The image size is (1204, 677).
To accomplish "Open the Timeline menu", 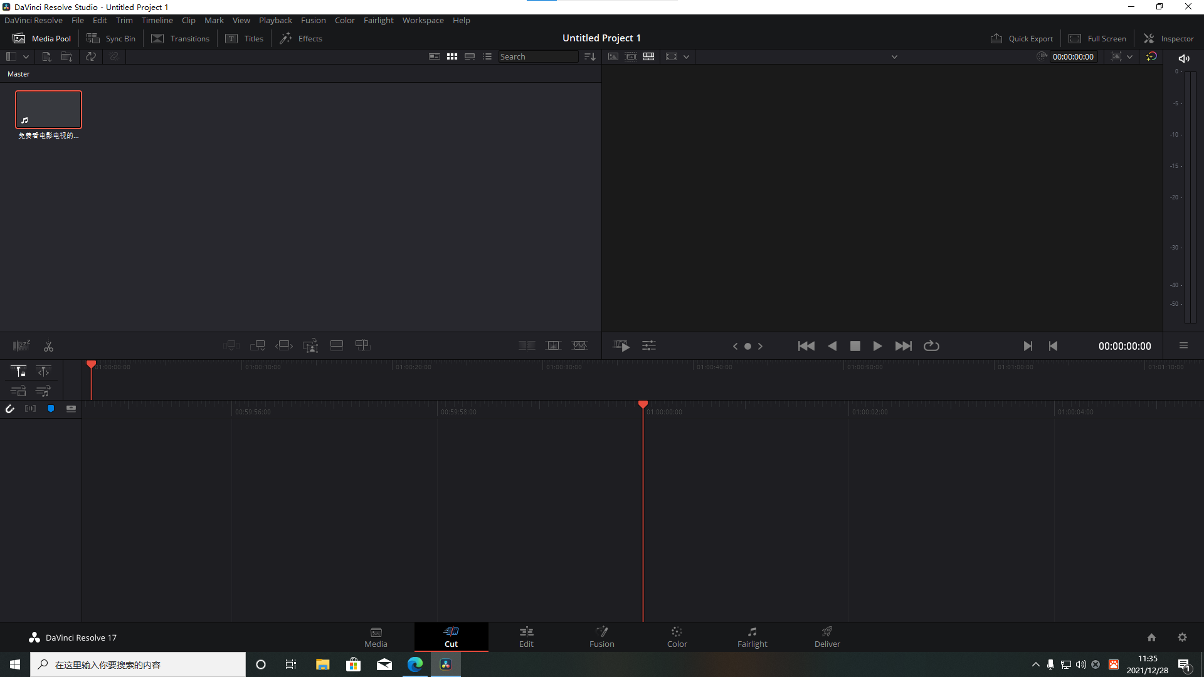I will coord(157,20).
